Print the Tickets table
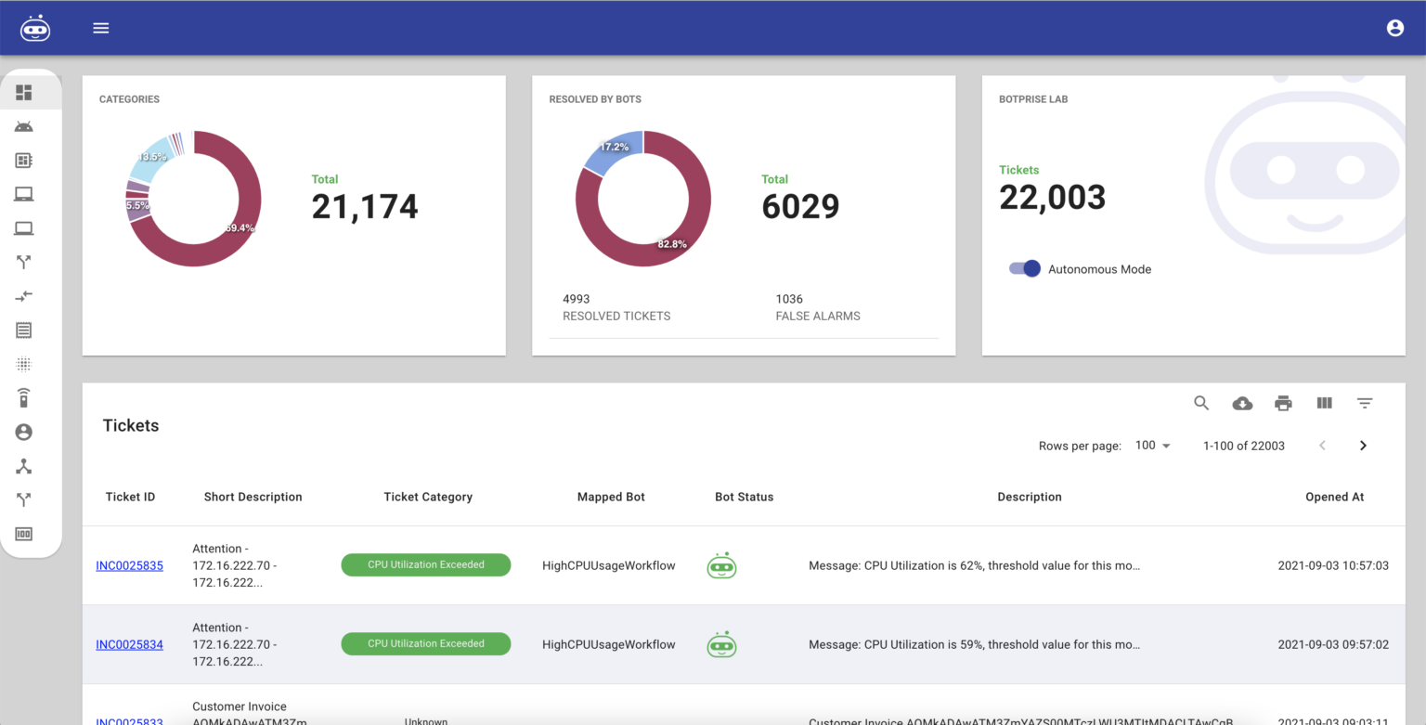 click(x=1283, y=403)
